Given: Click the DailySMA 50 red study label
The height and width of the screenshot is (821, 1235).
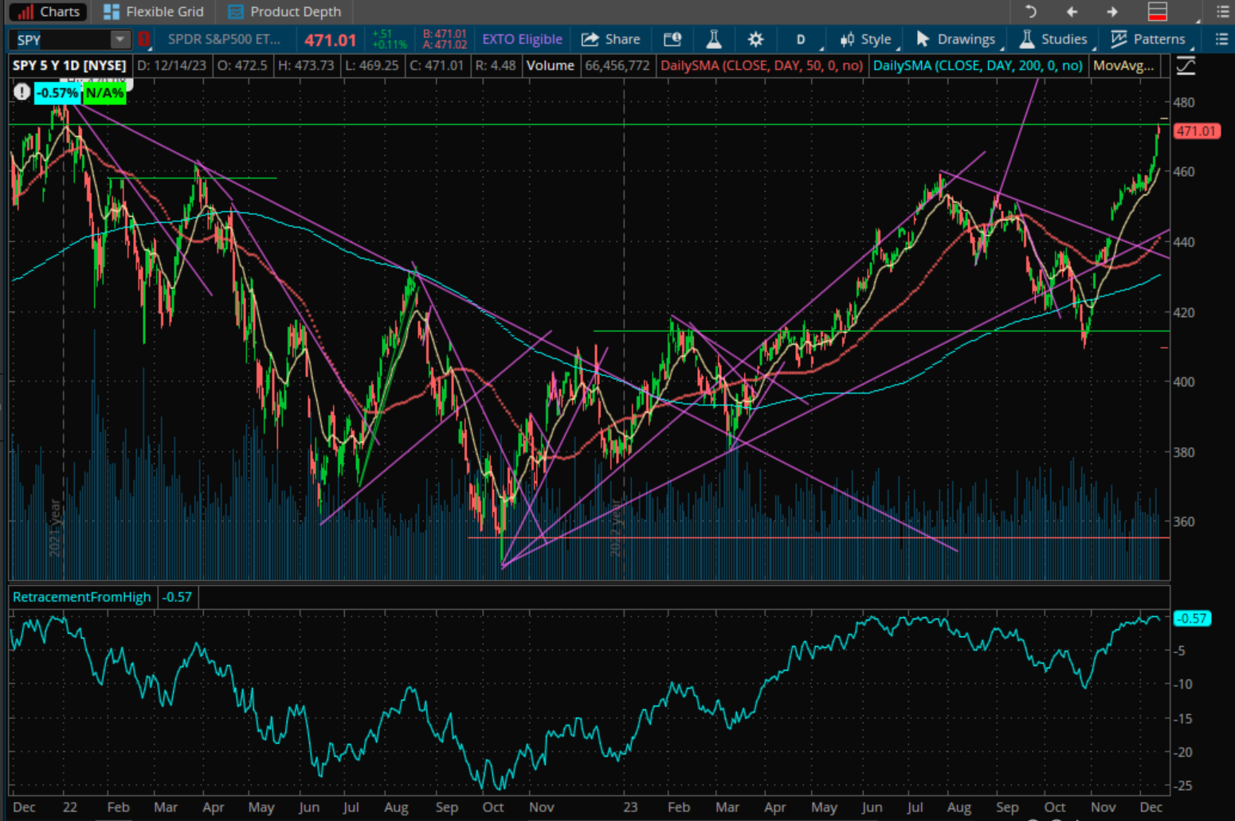Looking at the screenshot, I should [761, 65].
